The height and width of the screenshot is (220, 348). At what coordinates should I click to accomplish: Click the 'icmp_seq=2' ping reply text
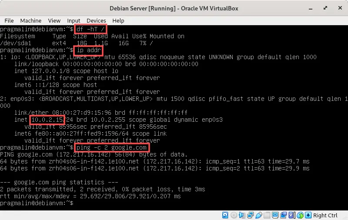coord(223,168)
